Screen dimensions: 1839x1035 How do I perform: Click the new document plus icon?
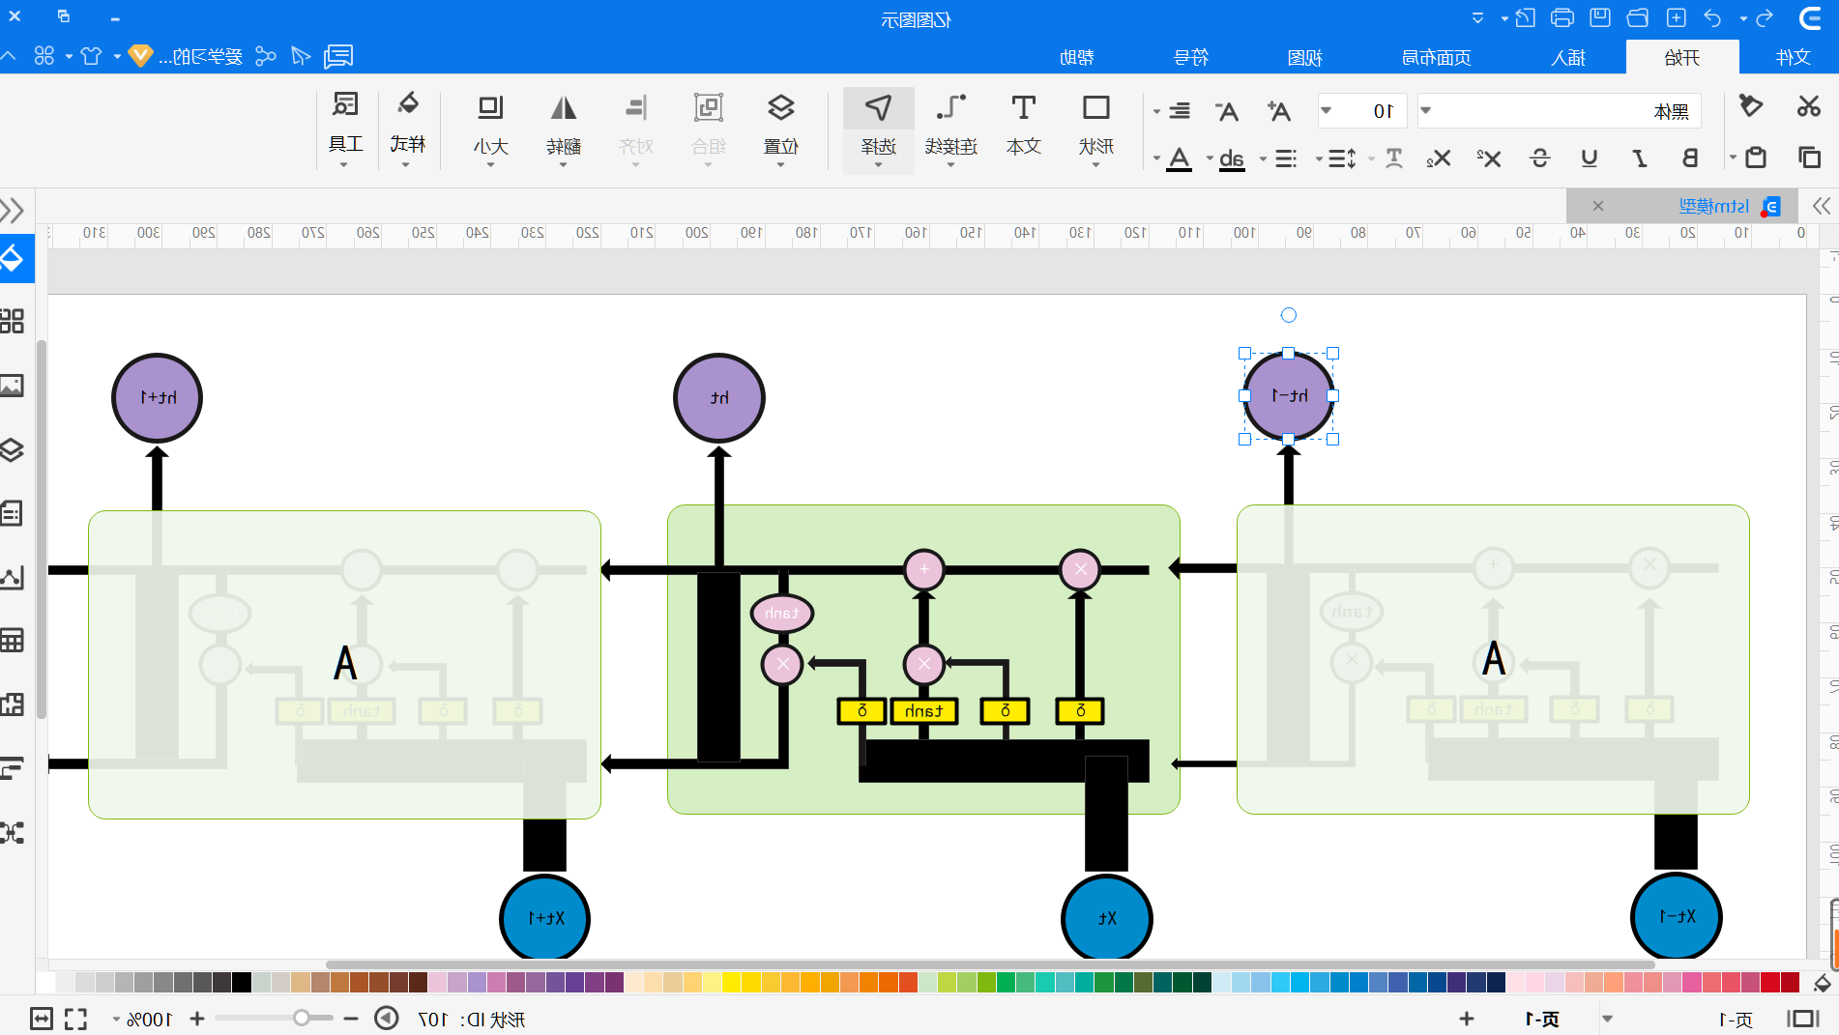click(1677, 17)
